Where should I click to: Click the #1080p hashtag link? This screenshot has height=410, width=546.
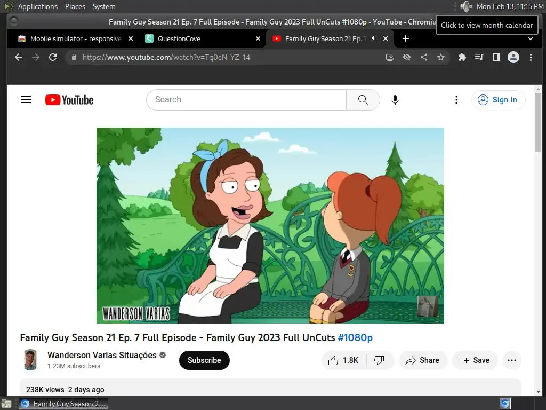pos(355,337)
